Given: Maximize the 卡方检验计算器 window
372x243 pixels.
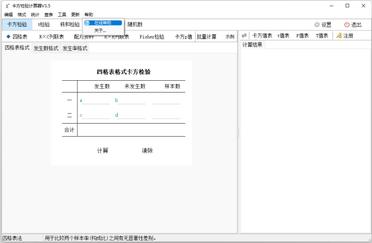Looking at the screenshot, I should point(347,6).
